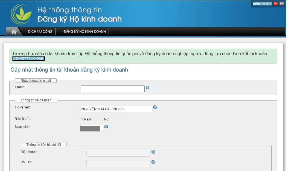288x171 pixels.
Task: Click the Họ và tên text field
Action: tap(116, 109)
